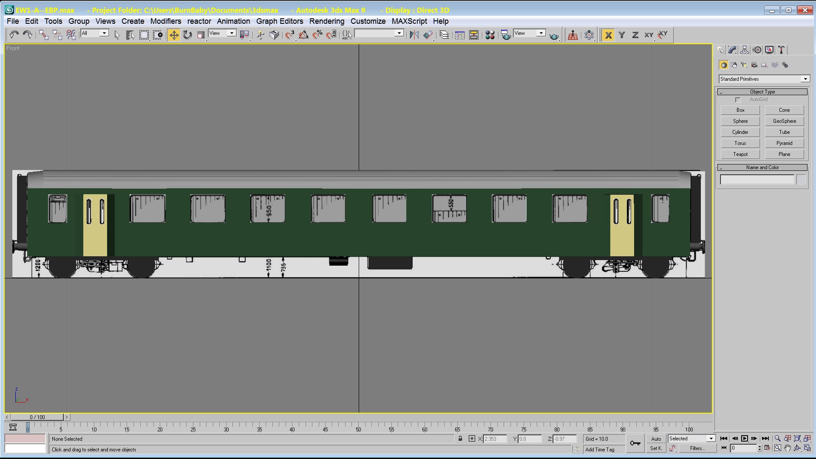Open the Layer Manager icon

click(444, 35)
